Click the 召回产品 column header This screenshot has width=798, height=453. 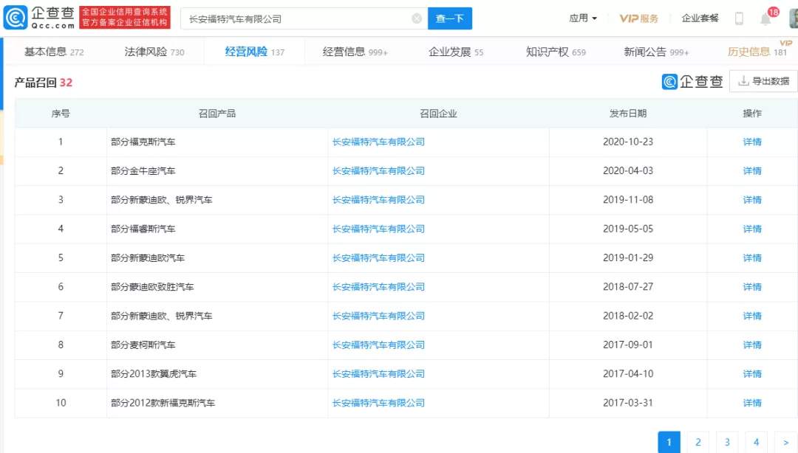217,114
